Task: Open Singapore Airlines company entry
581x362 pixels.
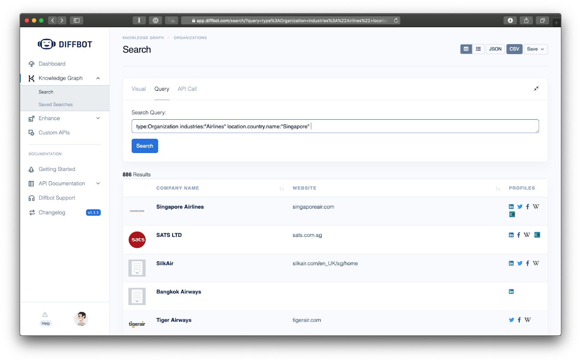Action: coord(180,207)
